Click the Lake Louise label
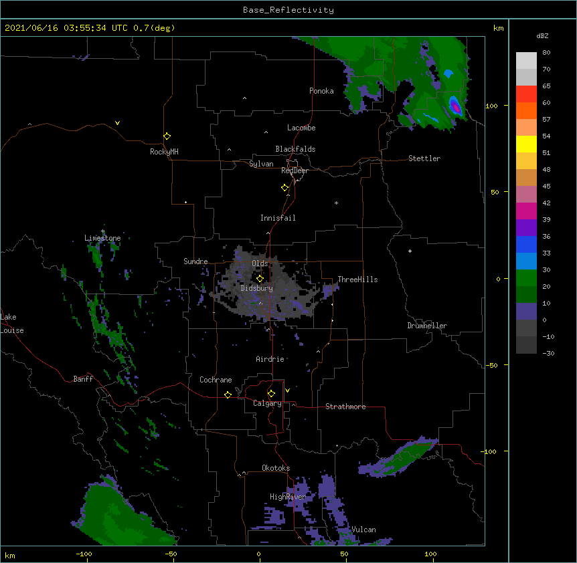577x563 pixels. (12, 324)
